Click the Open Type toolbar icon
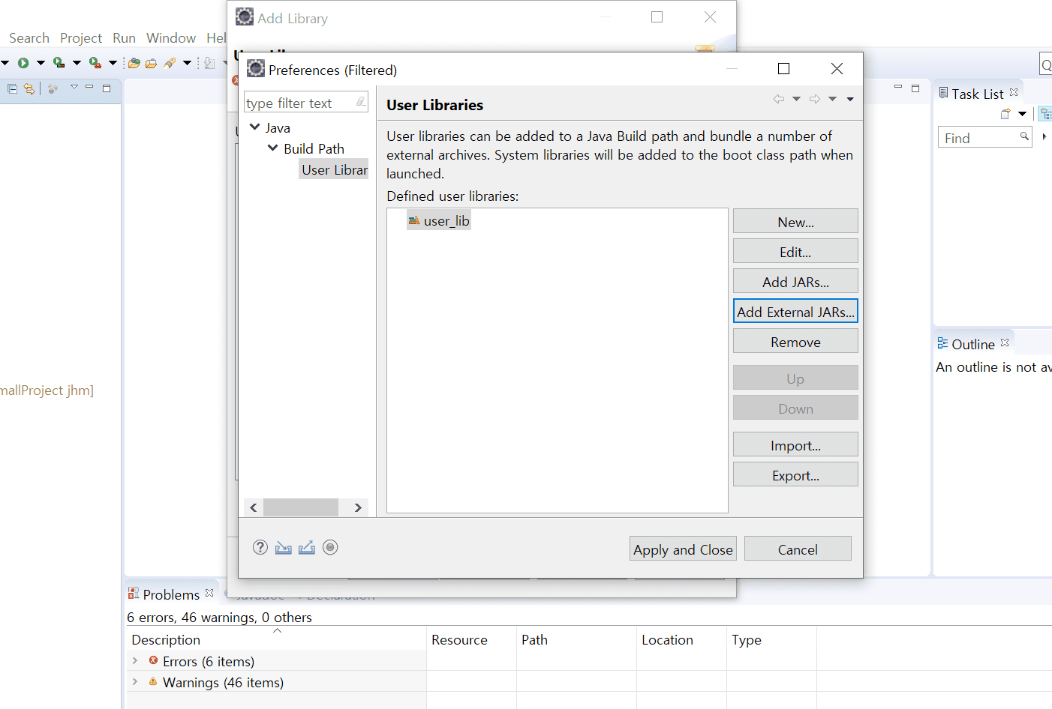 [134, 63]
